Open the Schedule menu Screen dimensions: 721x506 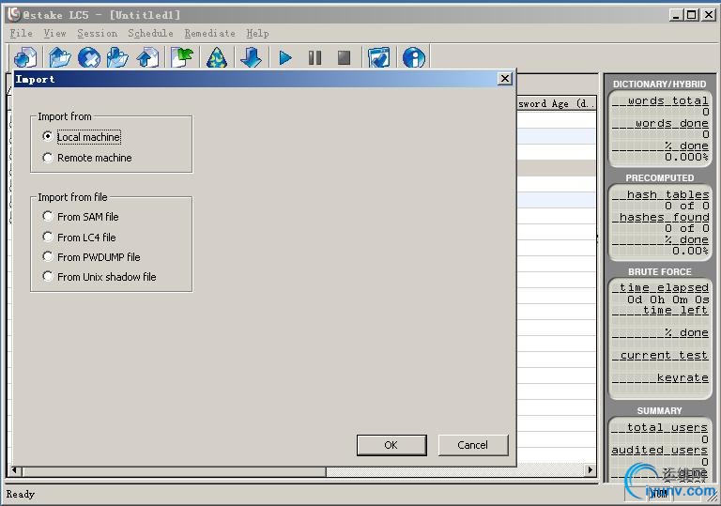point(150,33)
